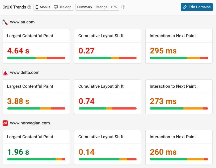The height and width of the screenshot is (168, 216).
Task: Click the rating bar under aa.com Largest Contentful Paint
Action: [36, 57]
